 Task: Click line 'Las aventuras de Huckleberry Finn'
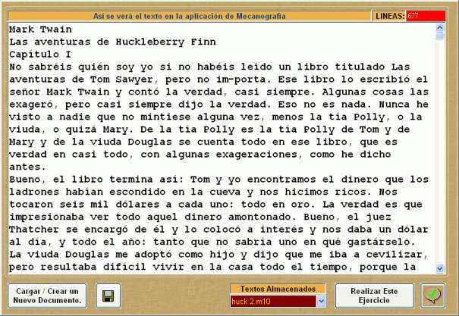[x=112, y=42]
